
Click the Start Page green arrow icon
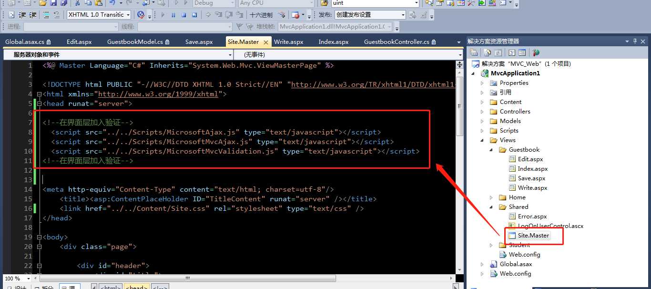click(481, 3)
